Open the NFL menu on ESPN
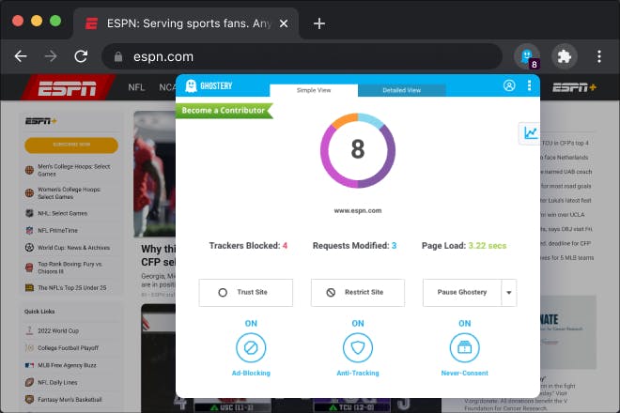 click(x=136, y=87)
